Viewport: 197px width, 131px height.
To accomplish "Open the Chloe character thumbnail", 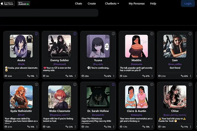I will click(x=175, y=97).
